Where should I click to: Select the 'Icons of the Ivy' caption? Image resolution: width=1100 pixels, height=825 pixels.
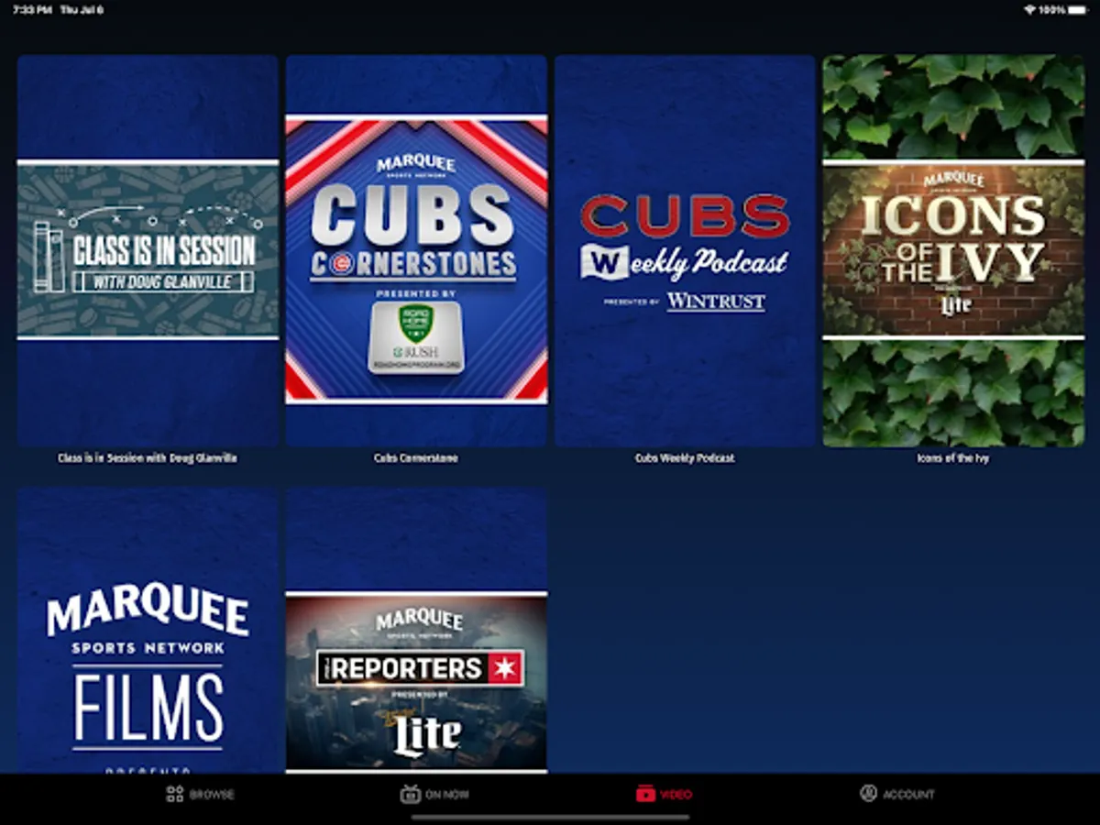tap(953, 458)
